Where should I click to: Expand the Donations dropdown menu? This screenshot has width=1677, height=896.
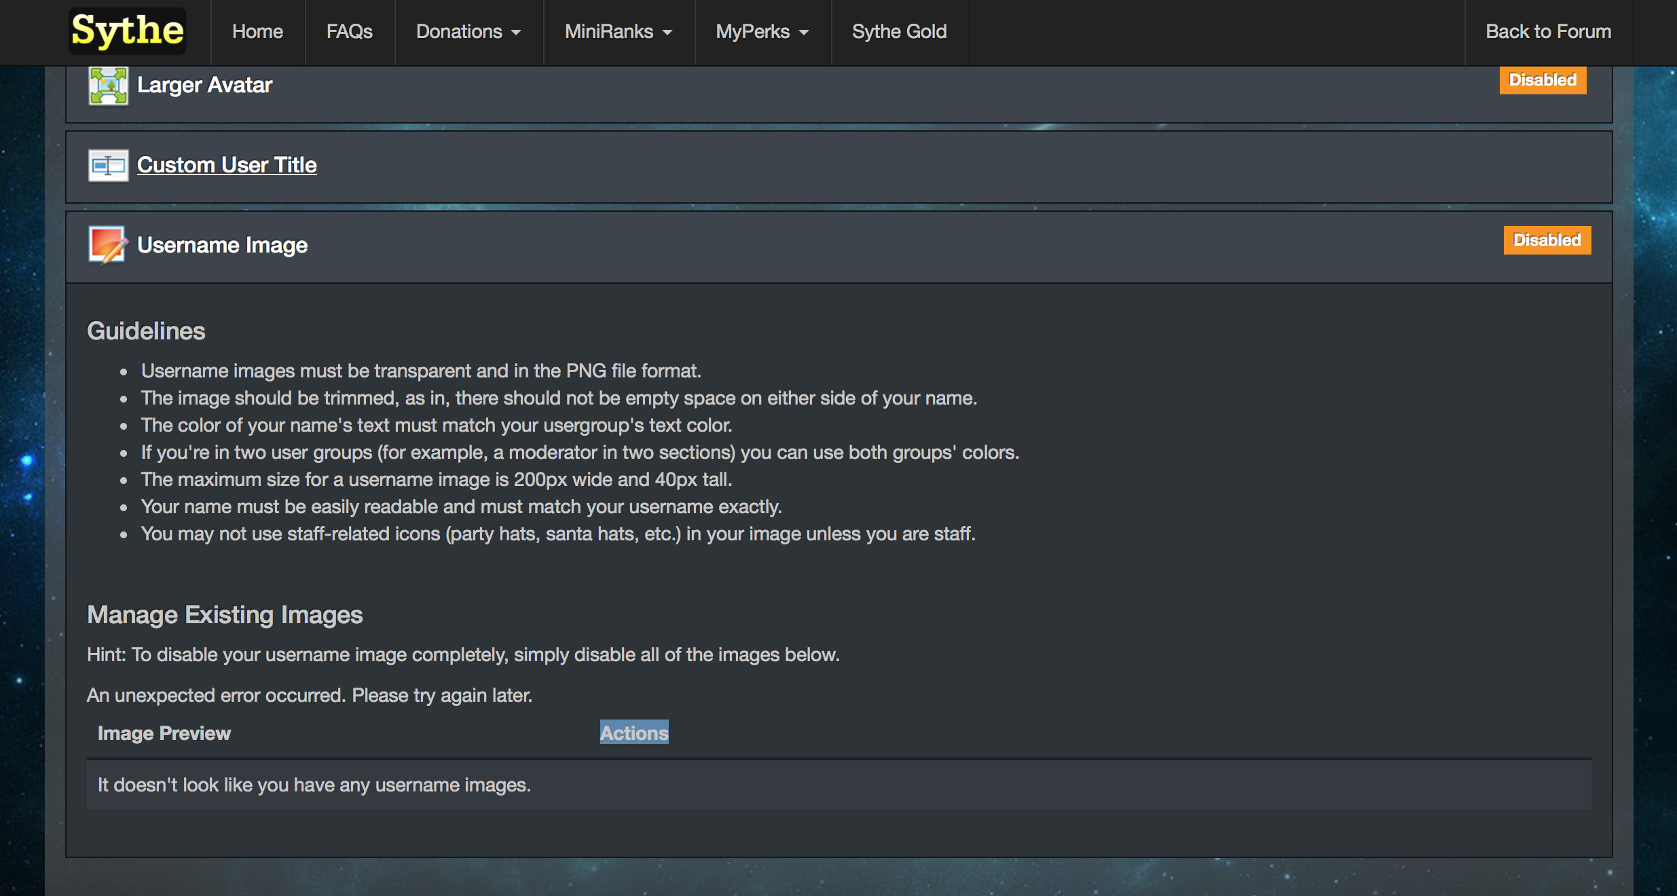pos(468,32)
